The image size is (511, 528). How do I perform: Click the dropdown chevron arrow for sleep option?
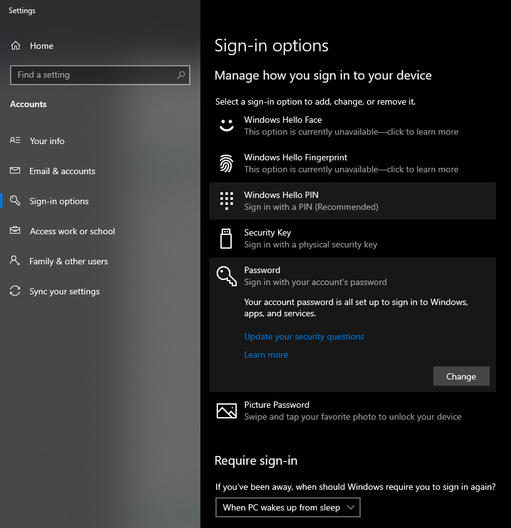pyautogui.click(x=351, y=507)
